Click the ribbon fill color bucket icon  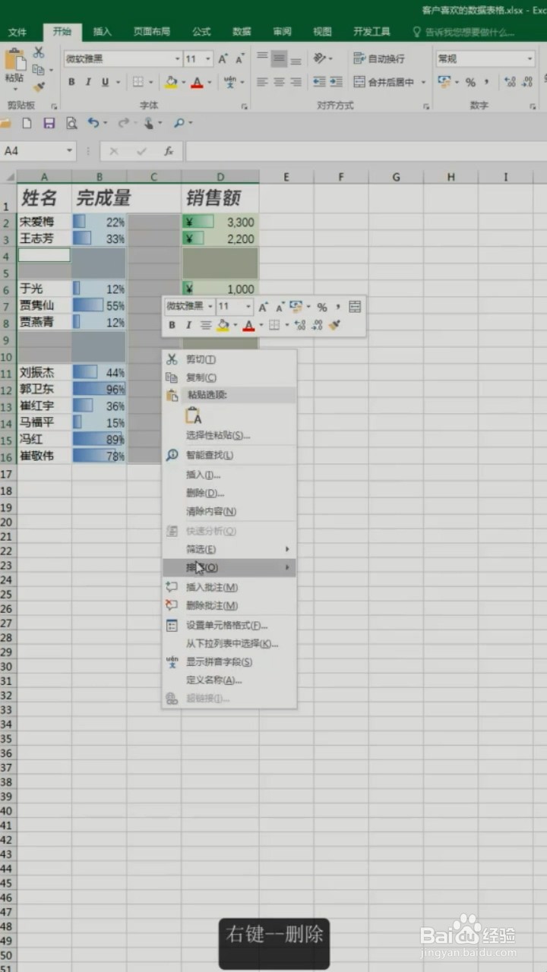pyautogui.click(x=170, y=82)
